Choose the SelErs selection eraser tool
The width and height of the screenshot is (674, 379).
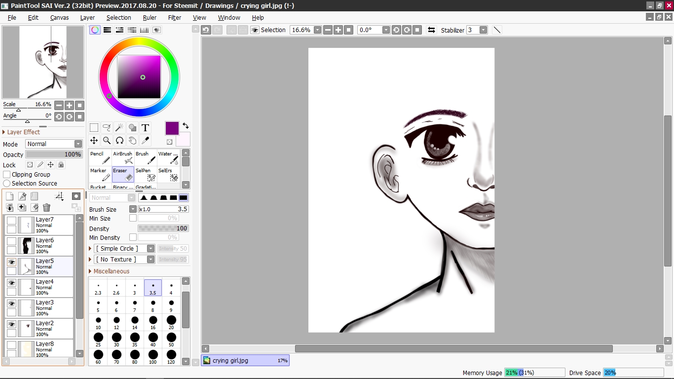tap(168, 174)
